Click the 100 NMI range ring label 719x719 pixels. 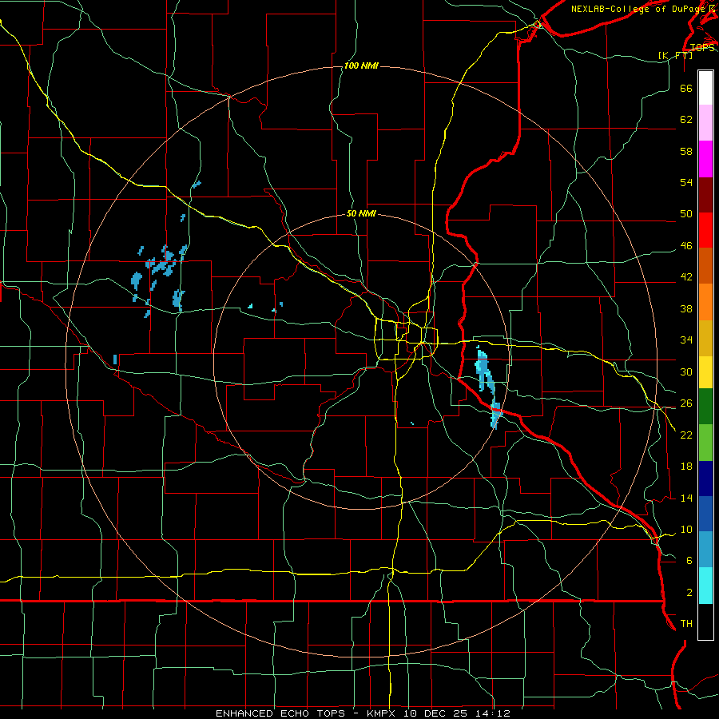click(x=361, y=66)
